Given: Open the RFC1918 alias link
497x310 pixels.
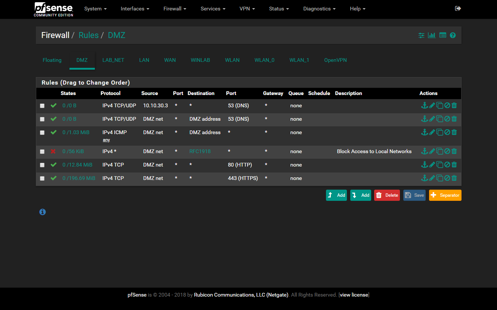Looking at the screenshot, I should click(x=200, y=151).
